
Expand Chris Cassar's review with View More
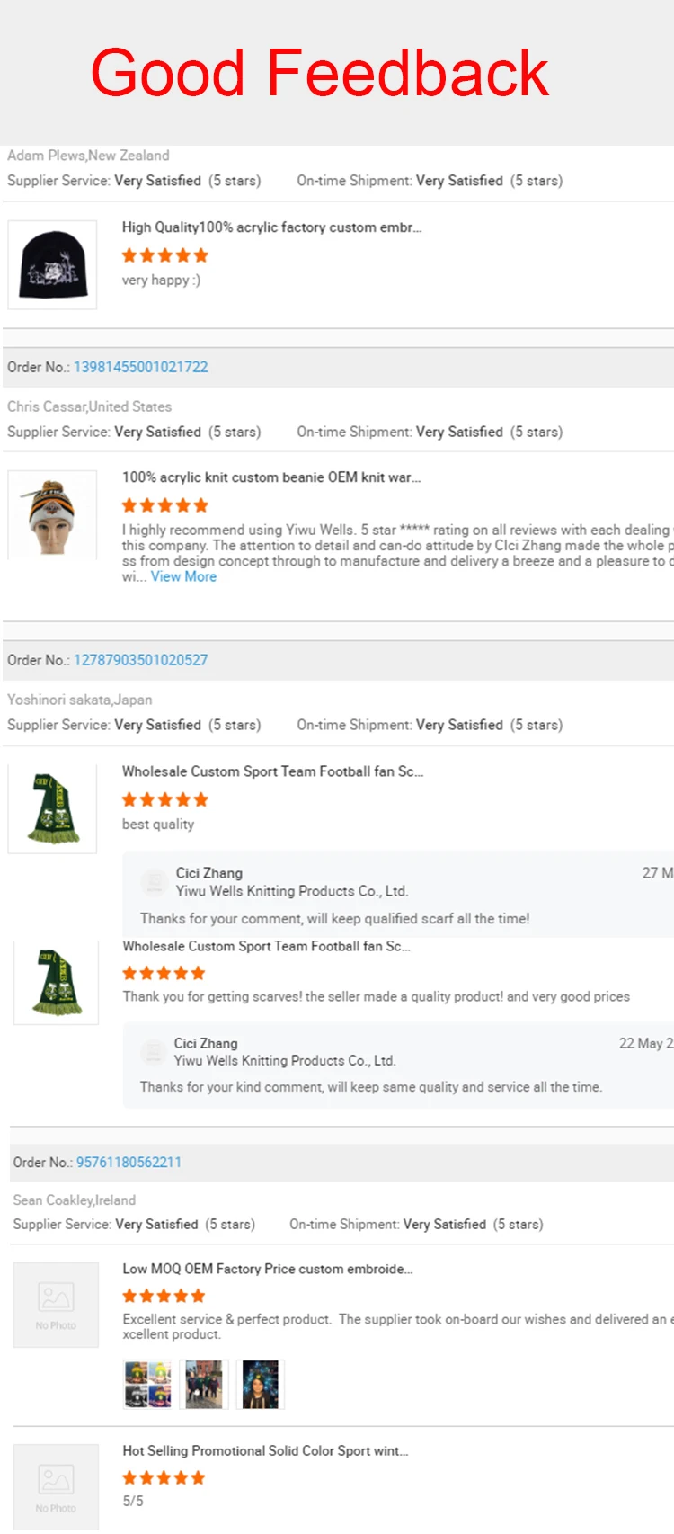(x=183, y=577)
